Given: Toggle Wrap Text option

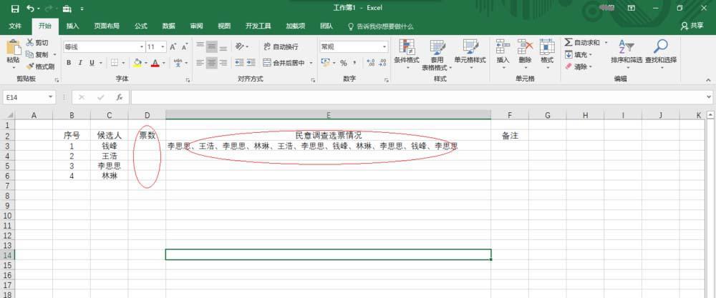Looking at the screenshot, I should pos(281,47).
